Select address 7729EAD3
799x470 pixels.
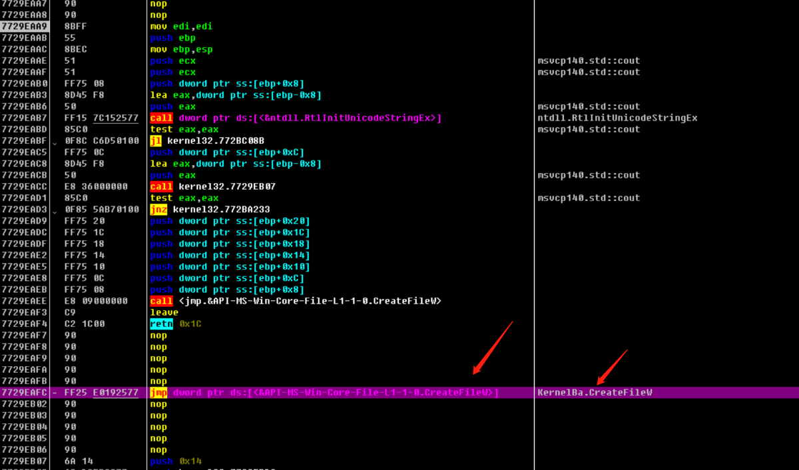24,210
